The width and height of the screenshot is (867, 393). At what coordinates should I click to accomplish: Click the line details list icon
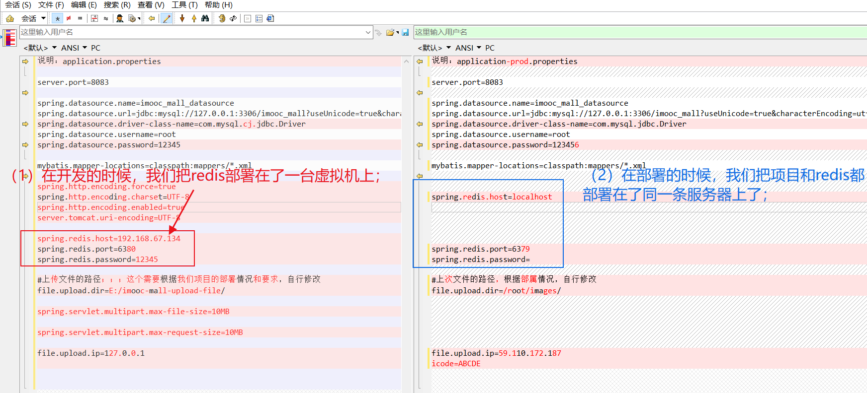pos(259,18)
